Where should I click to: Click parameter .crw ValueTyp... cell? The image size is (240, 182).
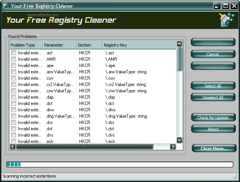point(60,91)
